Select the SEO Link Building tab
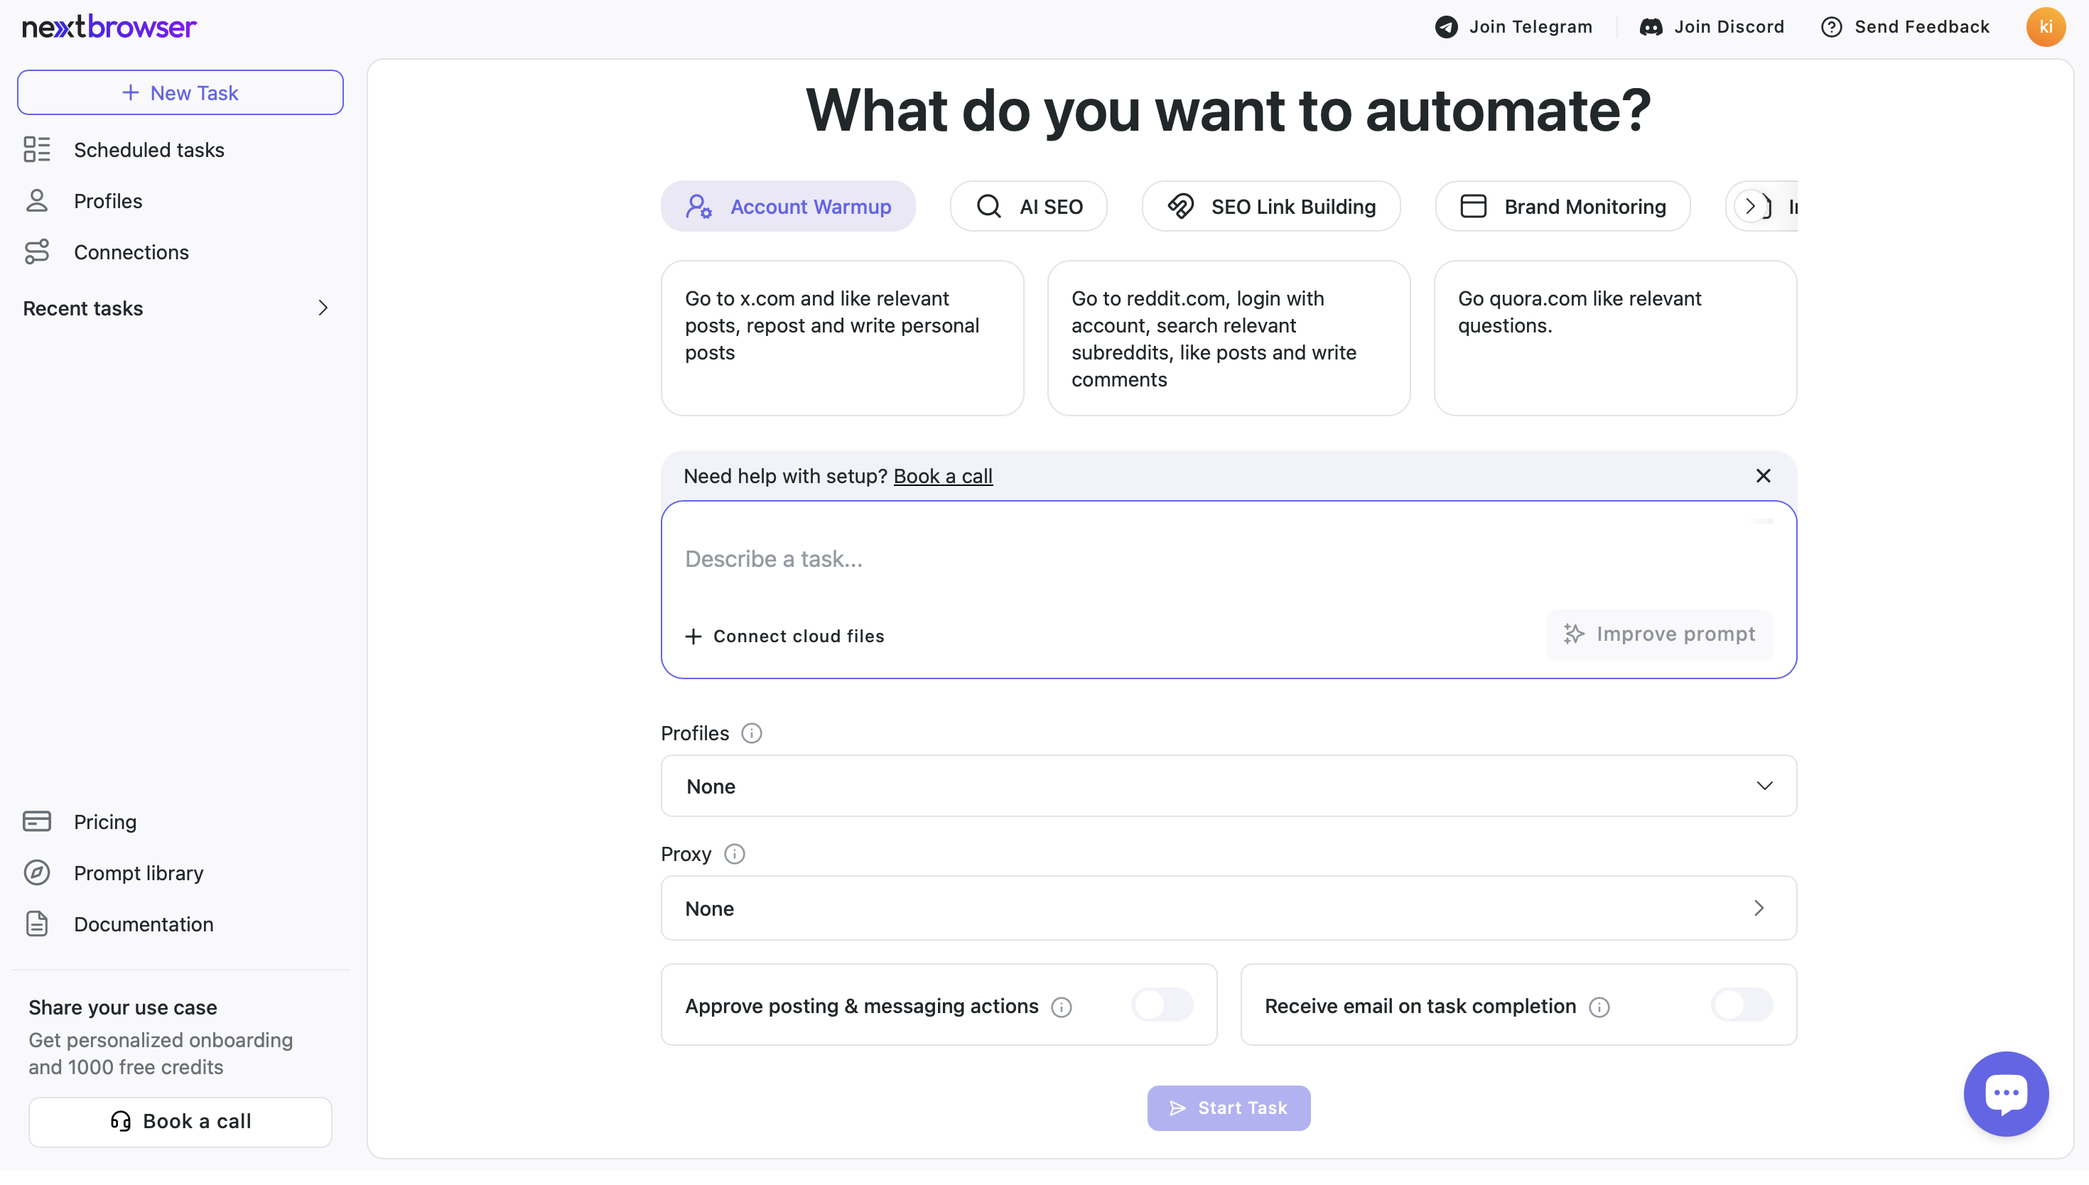This screenshot has height=1185, width=2089. 1271,207
